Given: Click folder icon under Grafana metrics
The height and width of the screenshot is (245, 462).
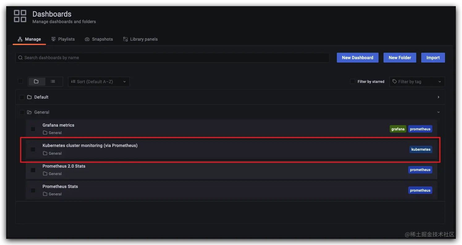Looking at the screenshot, I should point(45,133).
